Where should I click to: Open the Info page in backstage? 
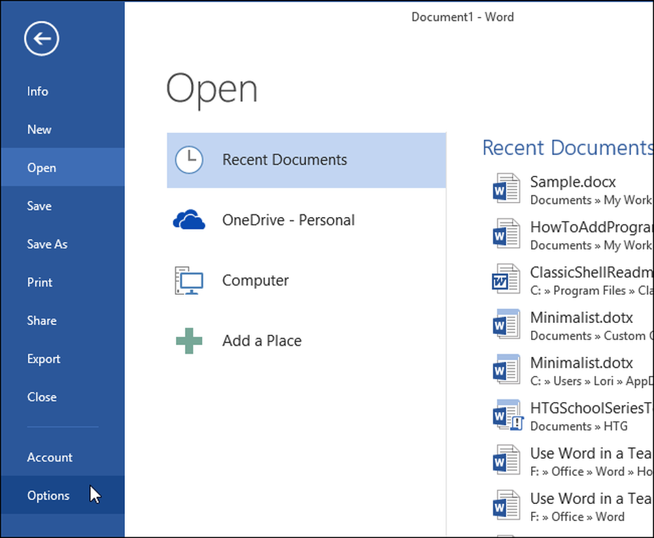(x=63, y=92)
